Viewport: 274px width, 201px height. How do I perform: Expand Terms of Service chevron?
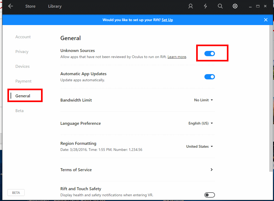click(x=212, y=169)
